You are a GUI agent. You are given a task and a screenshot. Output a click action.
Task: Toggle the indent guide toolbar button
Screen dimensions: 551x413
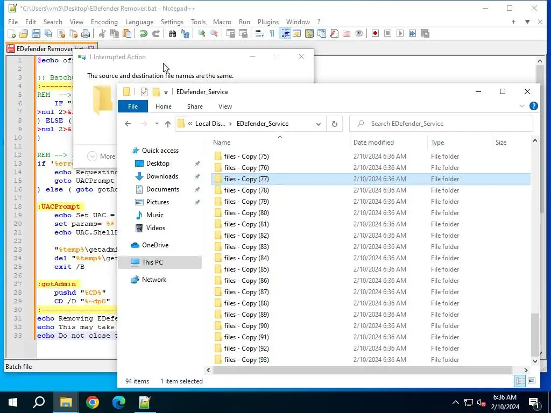pyautogui.click(x=285, y=34)
